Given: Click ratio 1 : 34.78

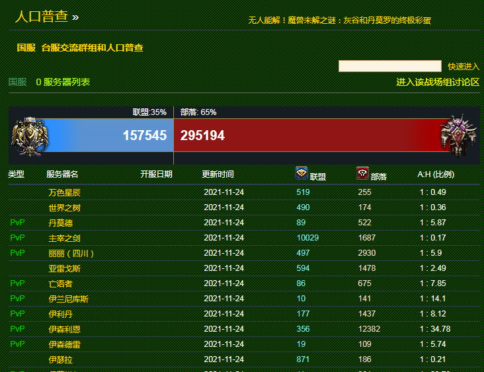Looking at the screenshot, I should (x=435, y=329).
